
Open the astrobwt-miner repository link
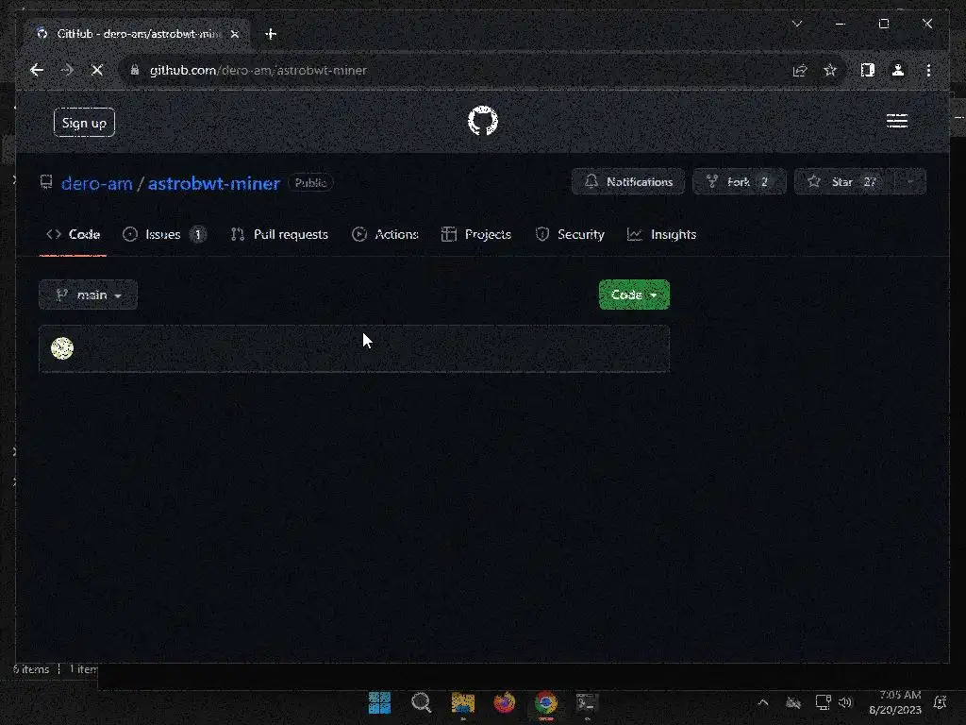(214, 183)
